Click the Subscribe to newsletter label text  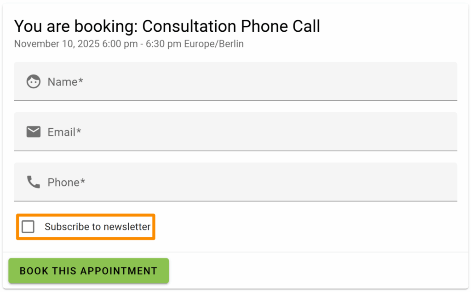[x=97, y=227]
